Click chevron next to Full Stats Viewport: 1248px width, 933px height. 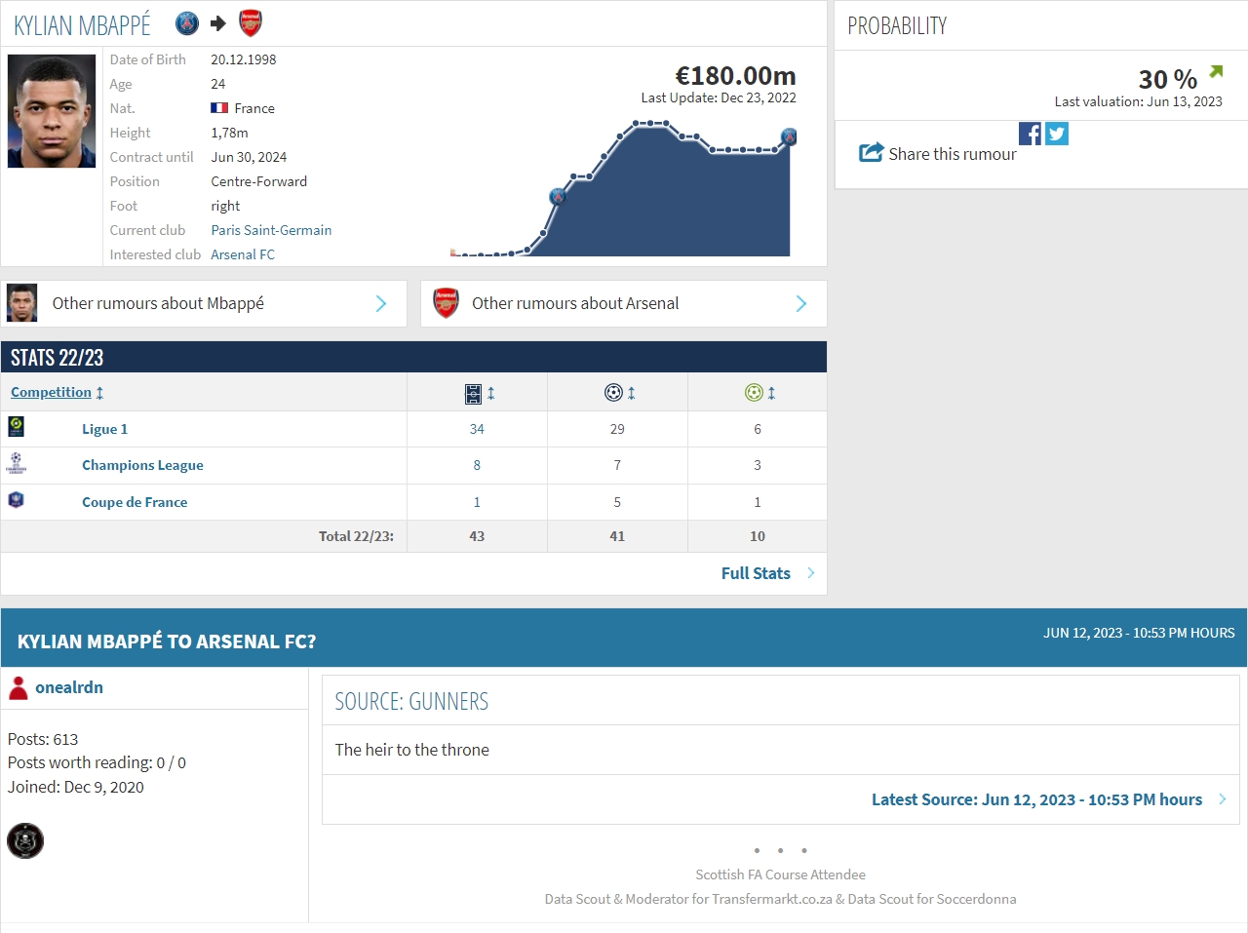pyautogui.click(x=811, y=573)
